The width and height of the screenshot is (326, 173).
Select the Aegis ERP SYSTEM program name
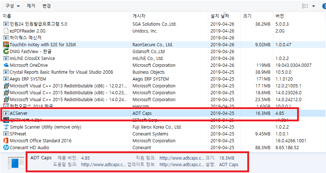(28, 79)
